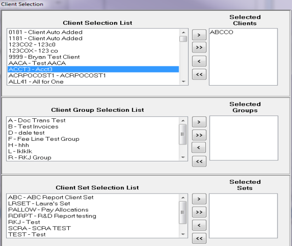Remove selected client with single left arrow

199,61
